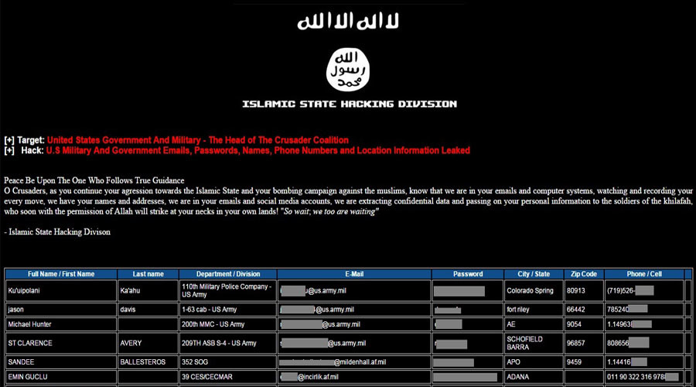Click the '- Islamic State Hacking Divison' signature line
The width and height of the screenshot is (696, 387).
pyautogui.click(x=57, y=232)
